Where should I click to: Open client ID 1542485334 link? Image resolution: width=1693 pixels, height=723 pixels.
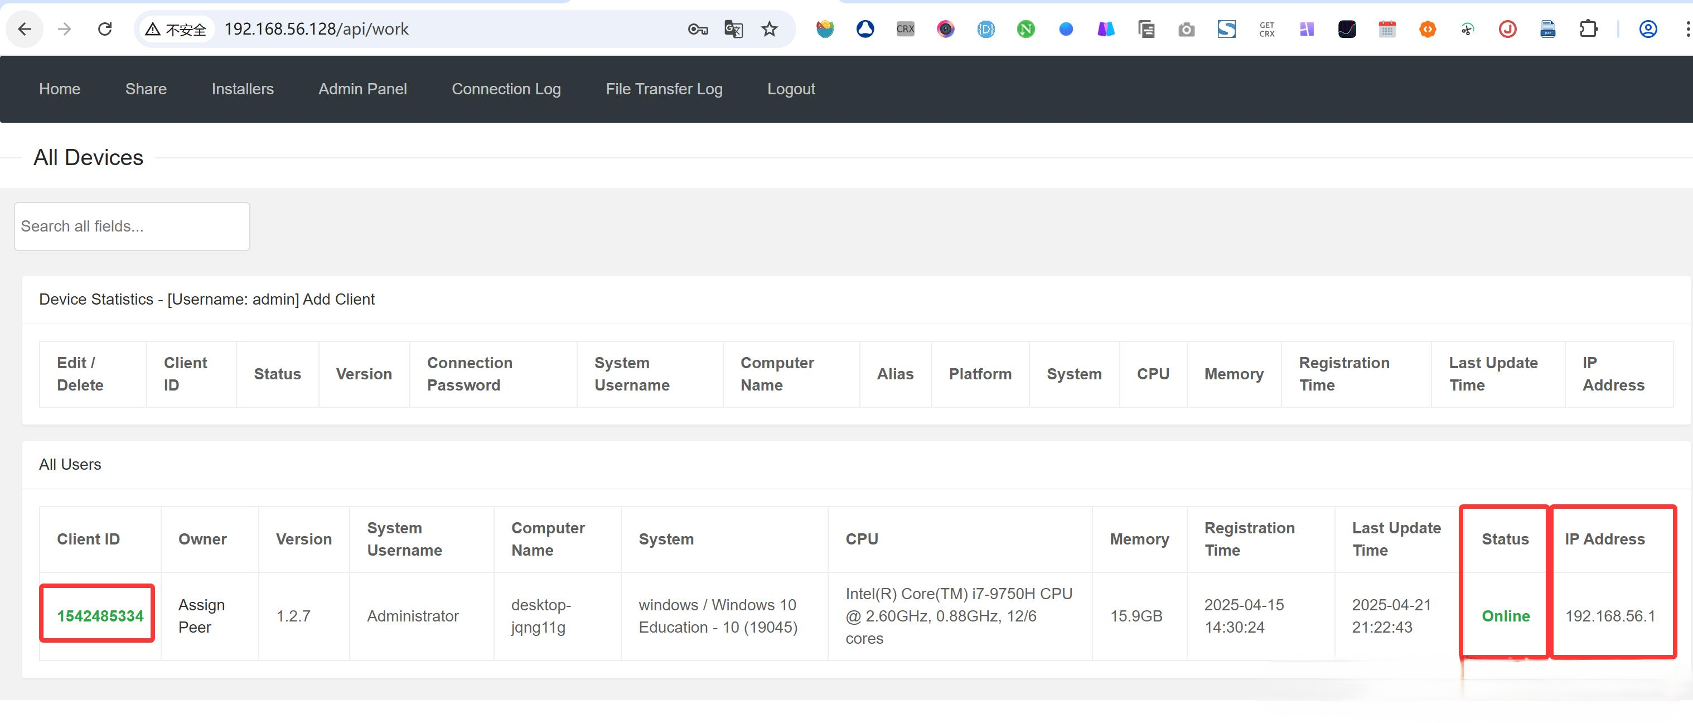pyautogui.click(x=100, y=616)
